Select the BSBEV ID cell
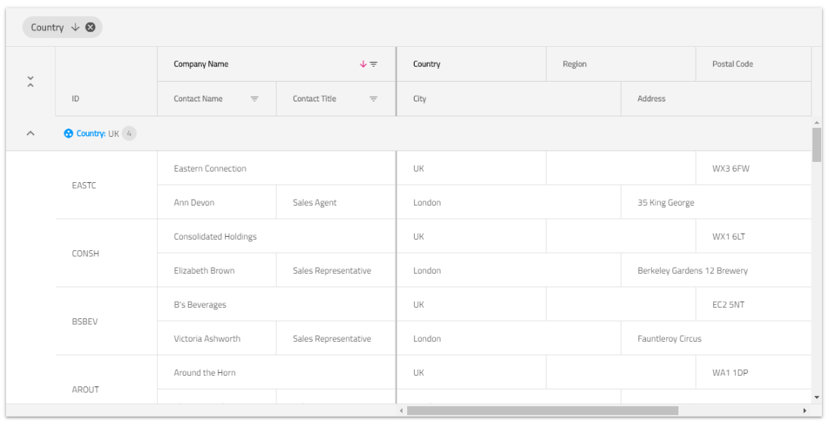This screenshot has width=831, height=425. 107,321
